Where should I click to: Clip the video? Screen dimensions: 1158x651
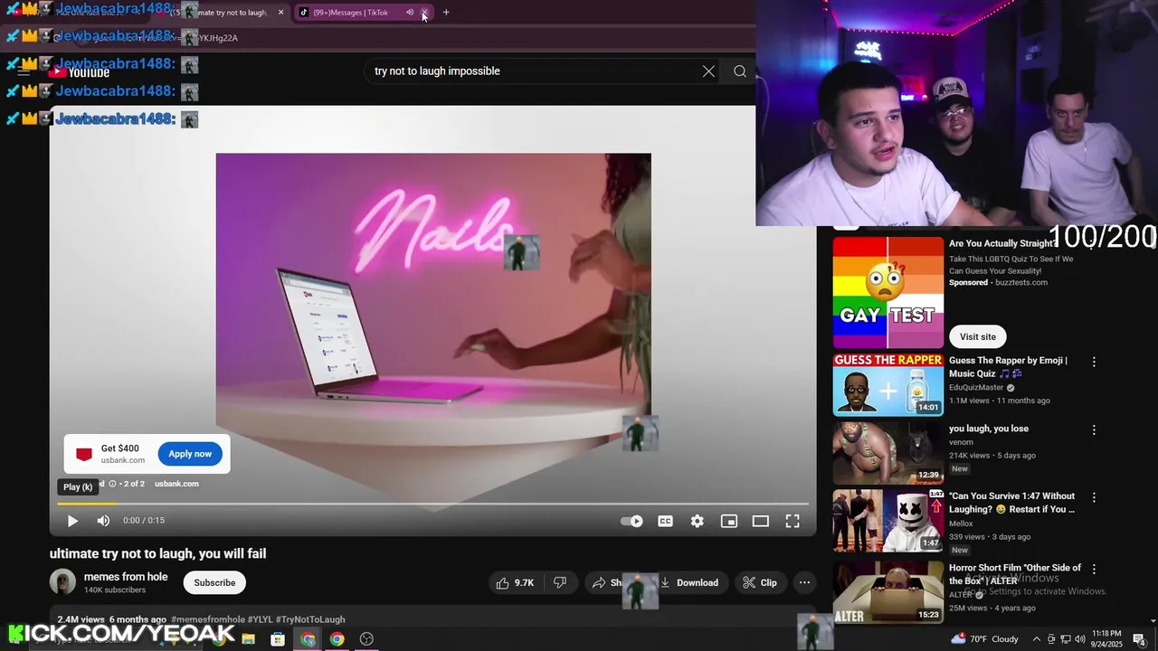[x=760, y=583]
